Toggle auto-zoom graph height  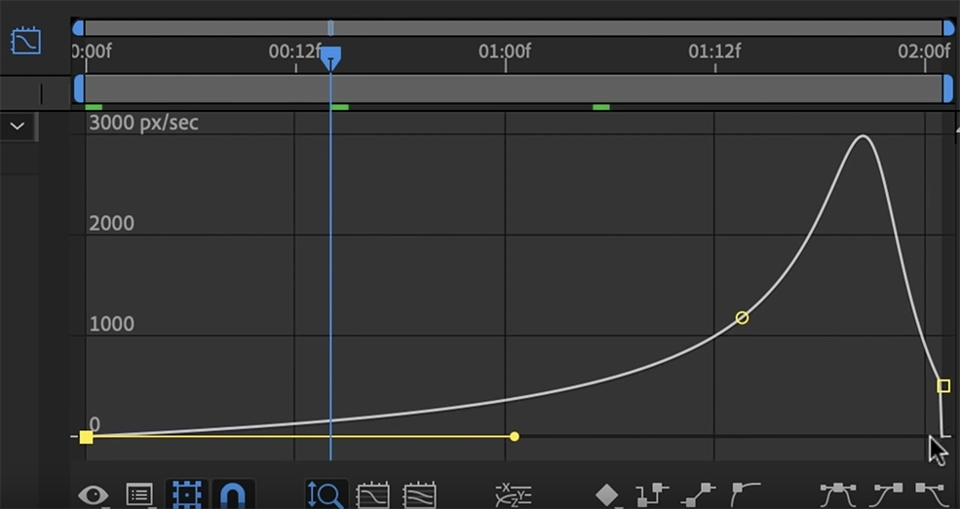point(326,495)
